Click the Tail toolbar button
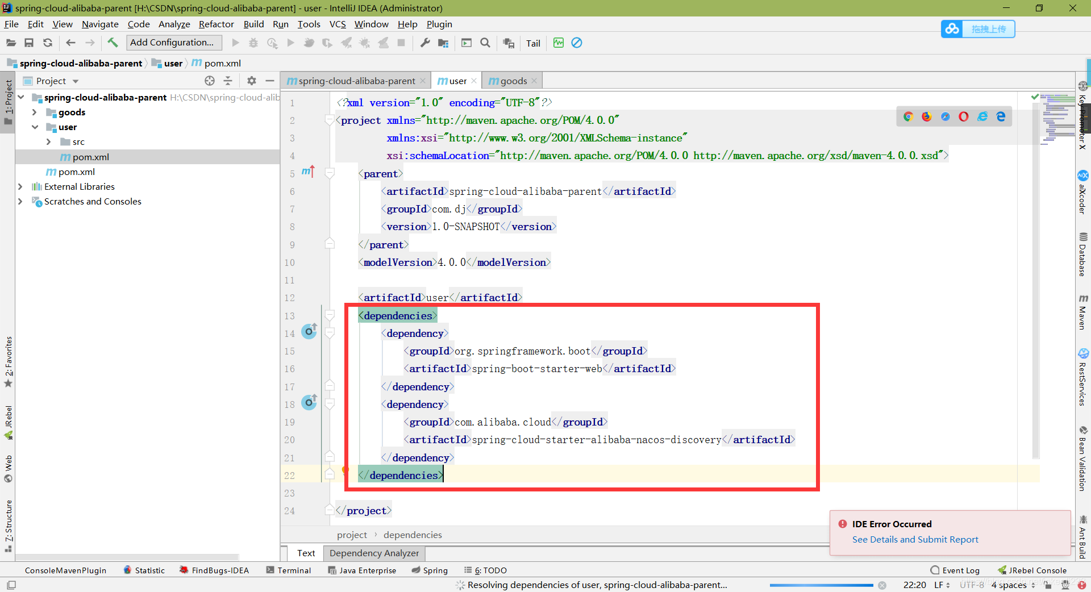Image resolution: width=1091 pixels, height=592 pixels. pos(533,43)
